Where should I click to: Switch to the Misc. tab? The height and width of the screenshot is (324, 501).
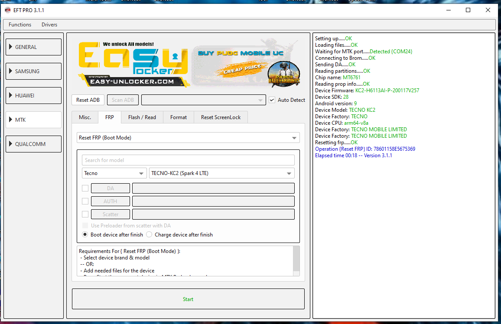click(x=85, y=117)
